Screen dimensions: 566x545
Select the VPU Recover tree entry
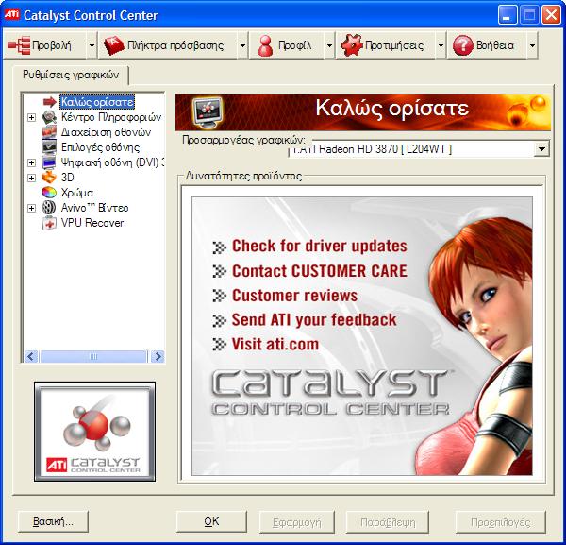point(92,223)
